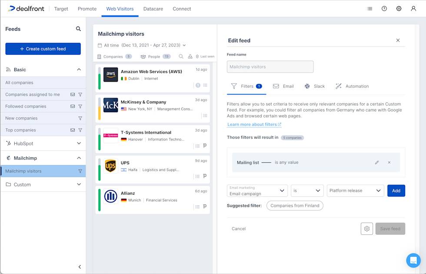
Task: Open the All time date range dropdown
Action: [x=143, y=45]
